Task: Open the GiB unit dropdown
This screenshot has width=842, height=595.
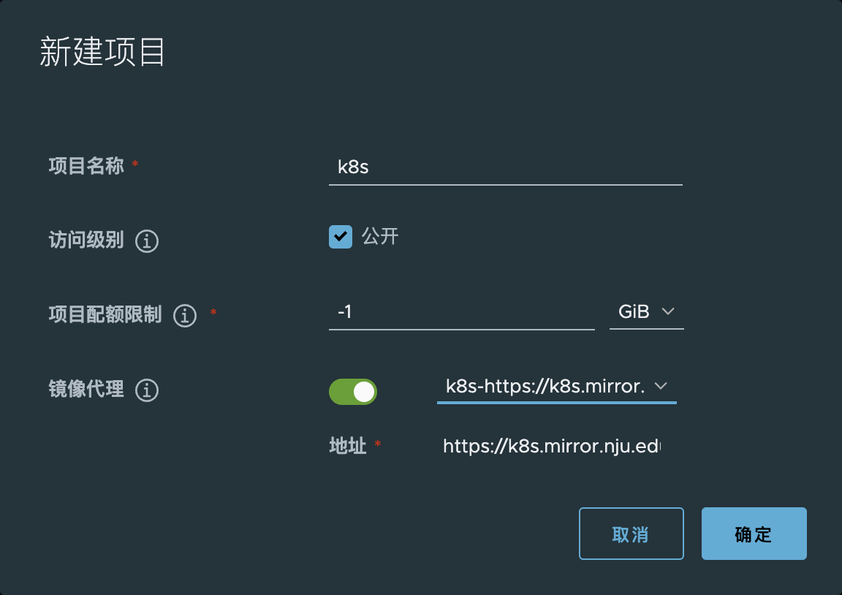Action: click(x=647, y=312)
